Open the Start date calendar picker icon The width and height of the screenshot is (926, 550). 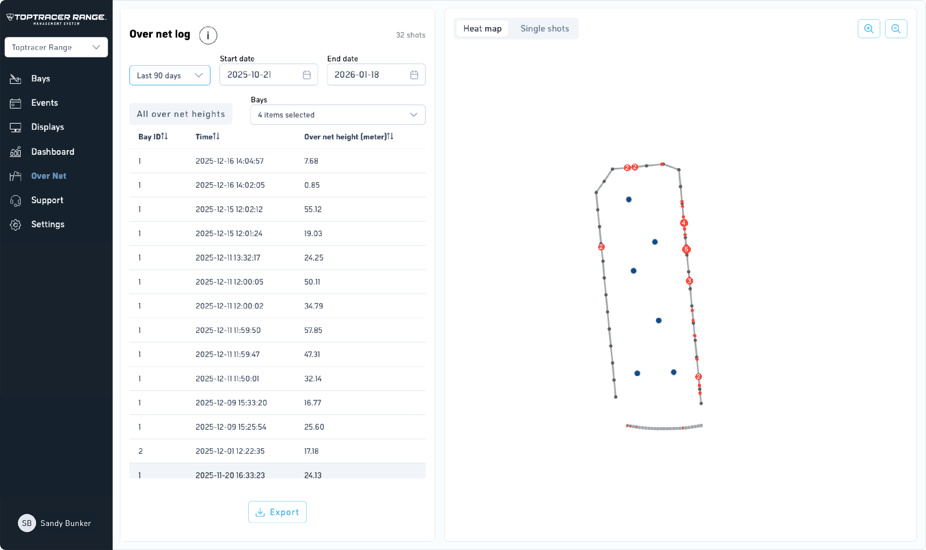[x=307, y=75]
